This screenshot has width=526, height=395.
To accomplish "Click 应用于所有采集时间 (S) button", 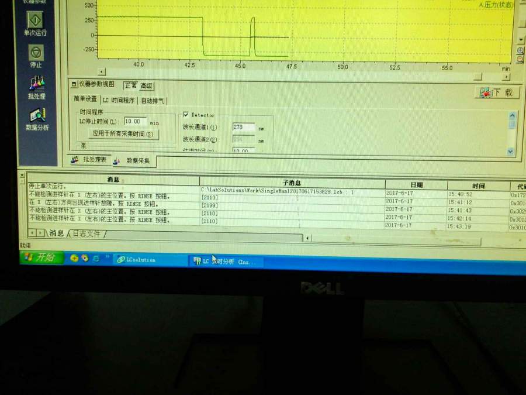I will [123, 133].
